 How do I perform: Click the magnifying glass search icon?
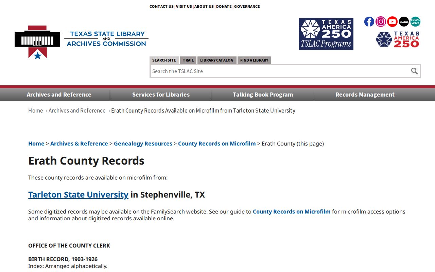click(x=414, y=71)
